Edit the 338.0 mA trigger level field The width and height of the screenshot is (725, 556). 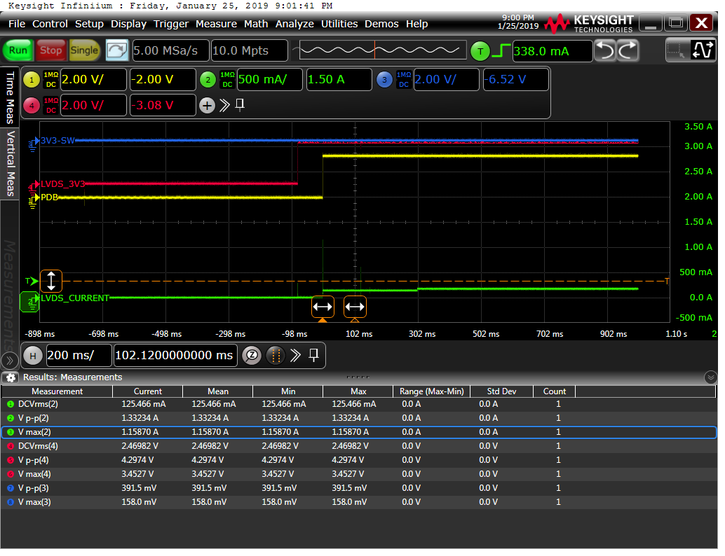(x=552, y=51)
